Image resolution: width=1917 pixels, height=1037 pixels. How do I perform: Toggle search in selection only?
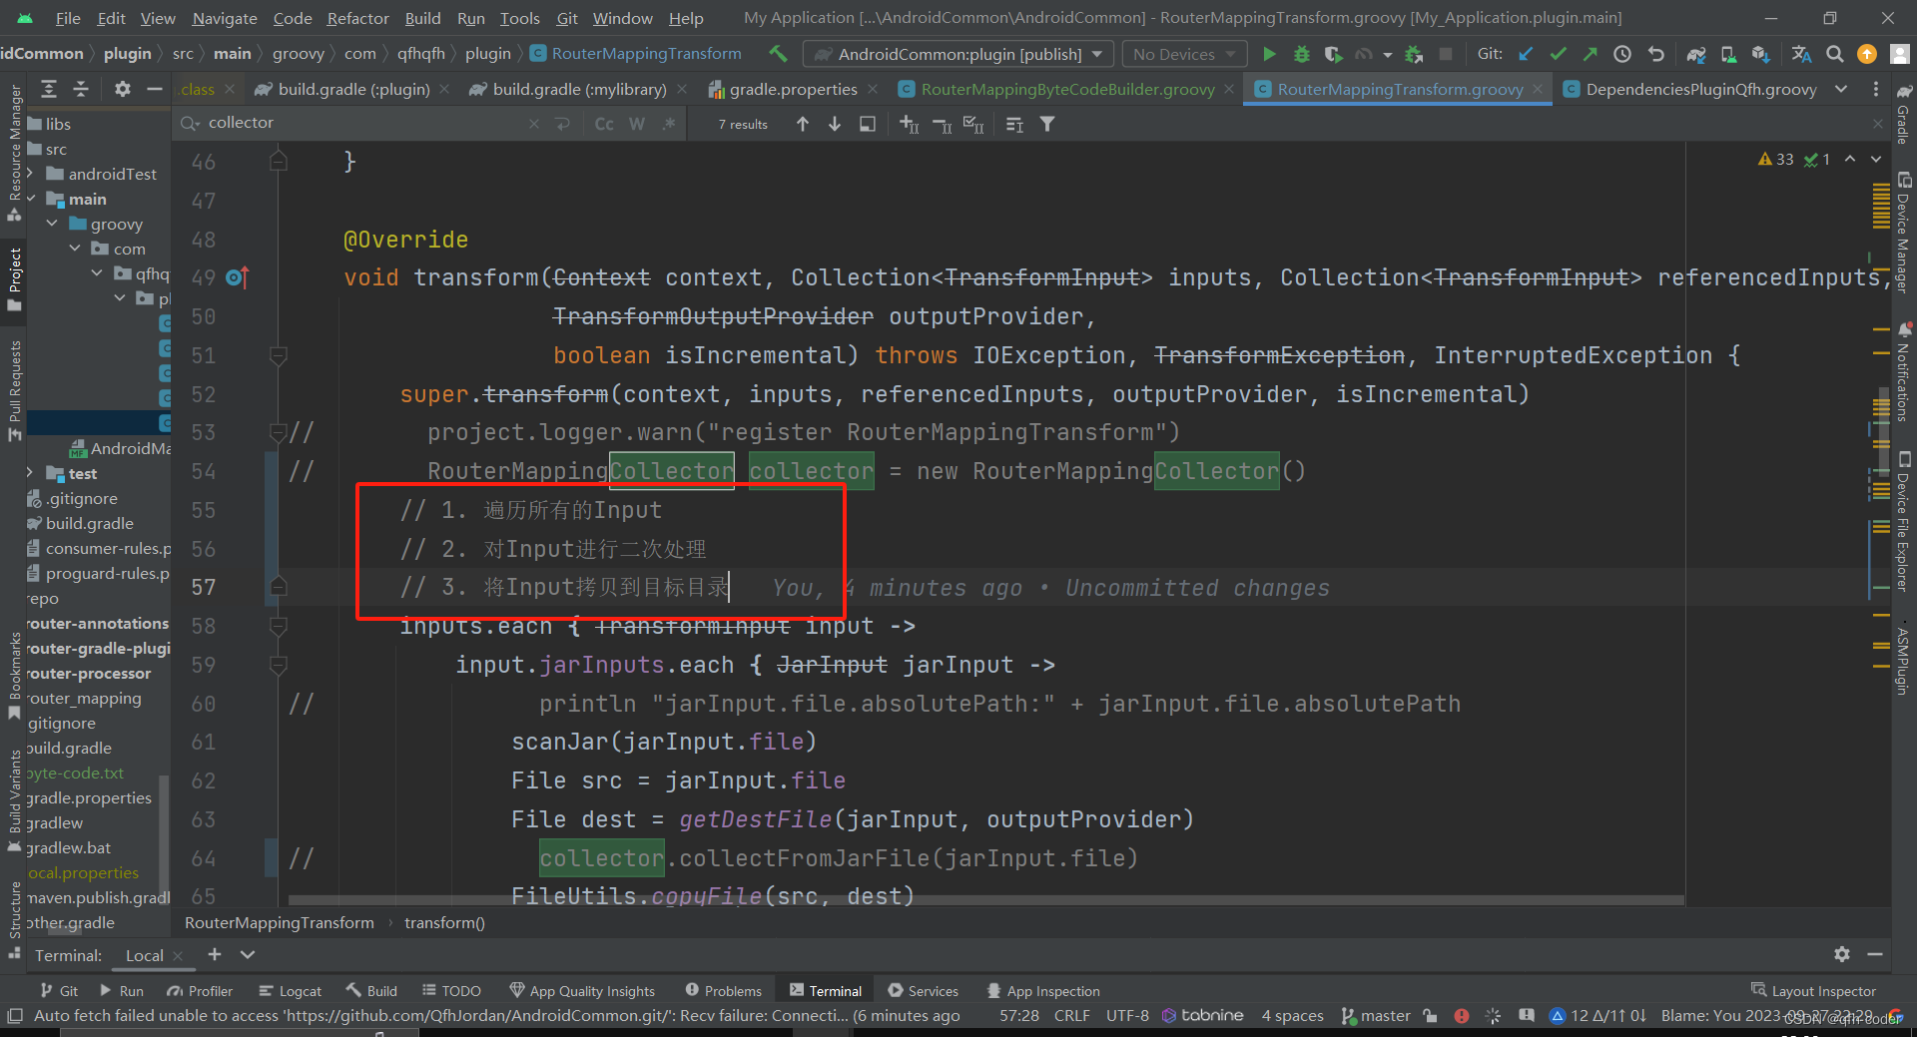(x=1014, y=124)
